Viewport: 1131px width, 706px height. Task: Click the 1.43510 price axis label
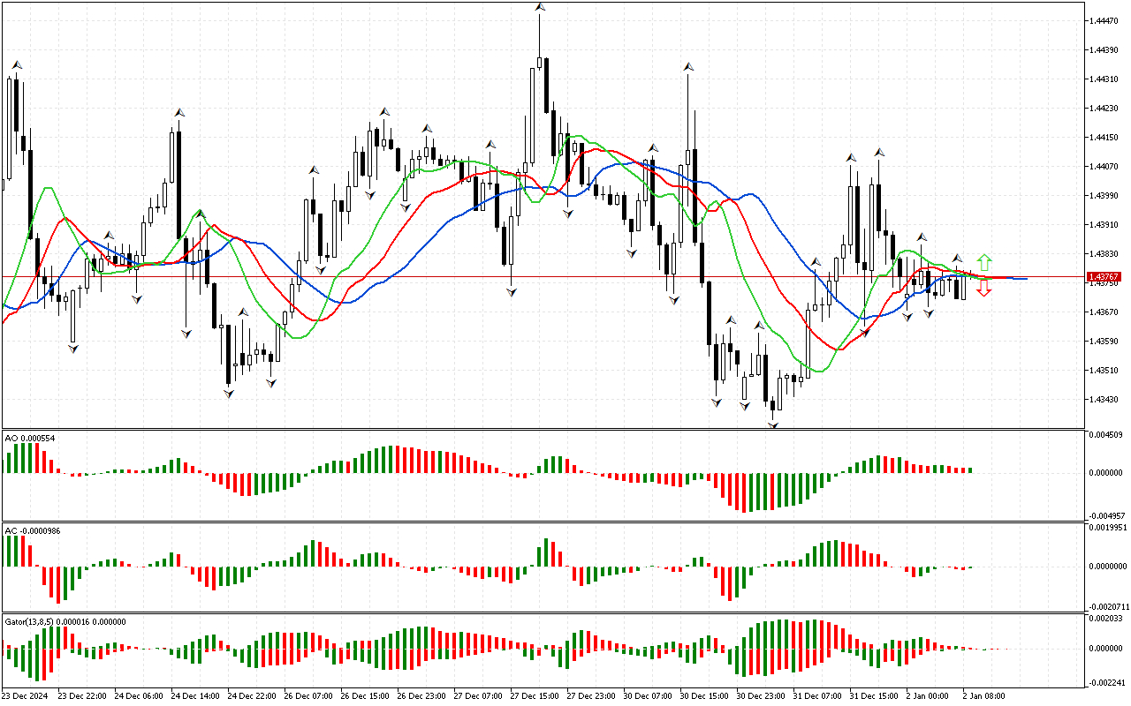click(x=1105, y=370)
